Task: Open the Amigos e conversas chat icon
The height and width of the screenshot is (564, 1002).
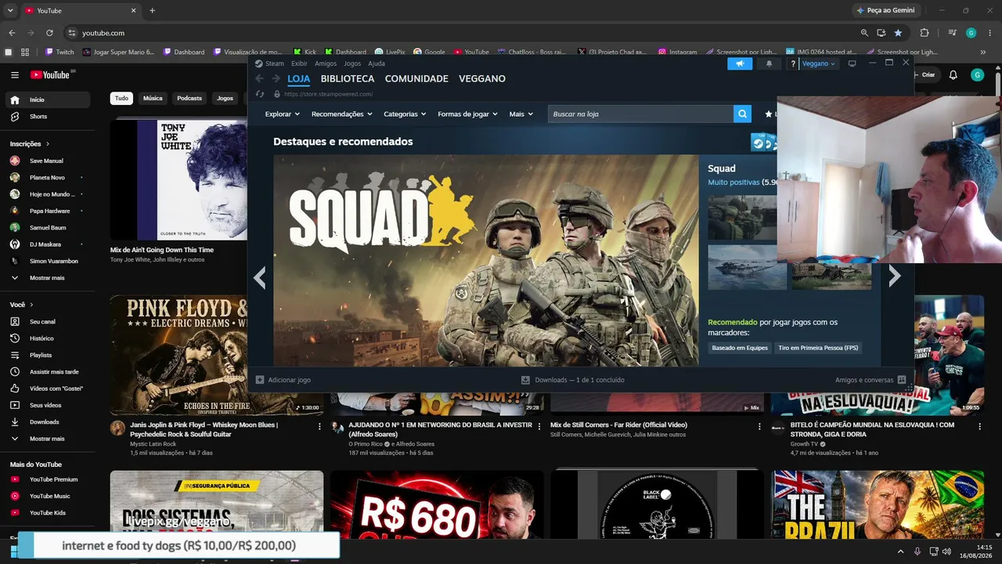Action: pyautogui.click(x=902, y=380)
